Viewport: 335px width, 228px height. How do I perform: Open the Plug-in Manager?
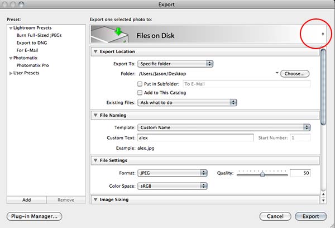(x=35, y=216)
